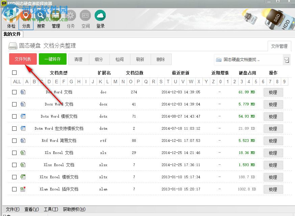Open the 体检 checkup tool
This screenshot has width=295, height=216.
[11, 19]
